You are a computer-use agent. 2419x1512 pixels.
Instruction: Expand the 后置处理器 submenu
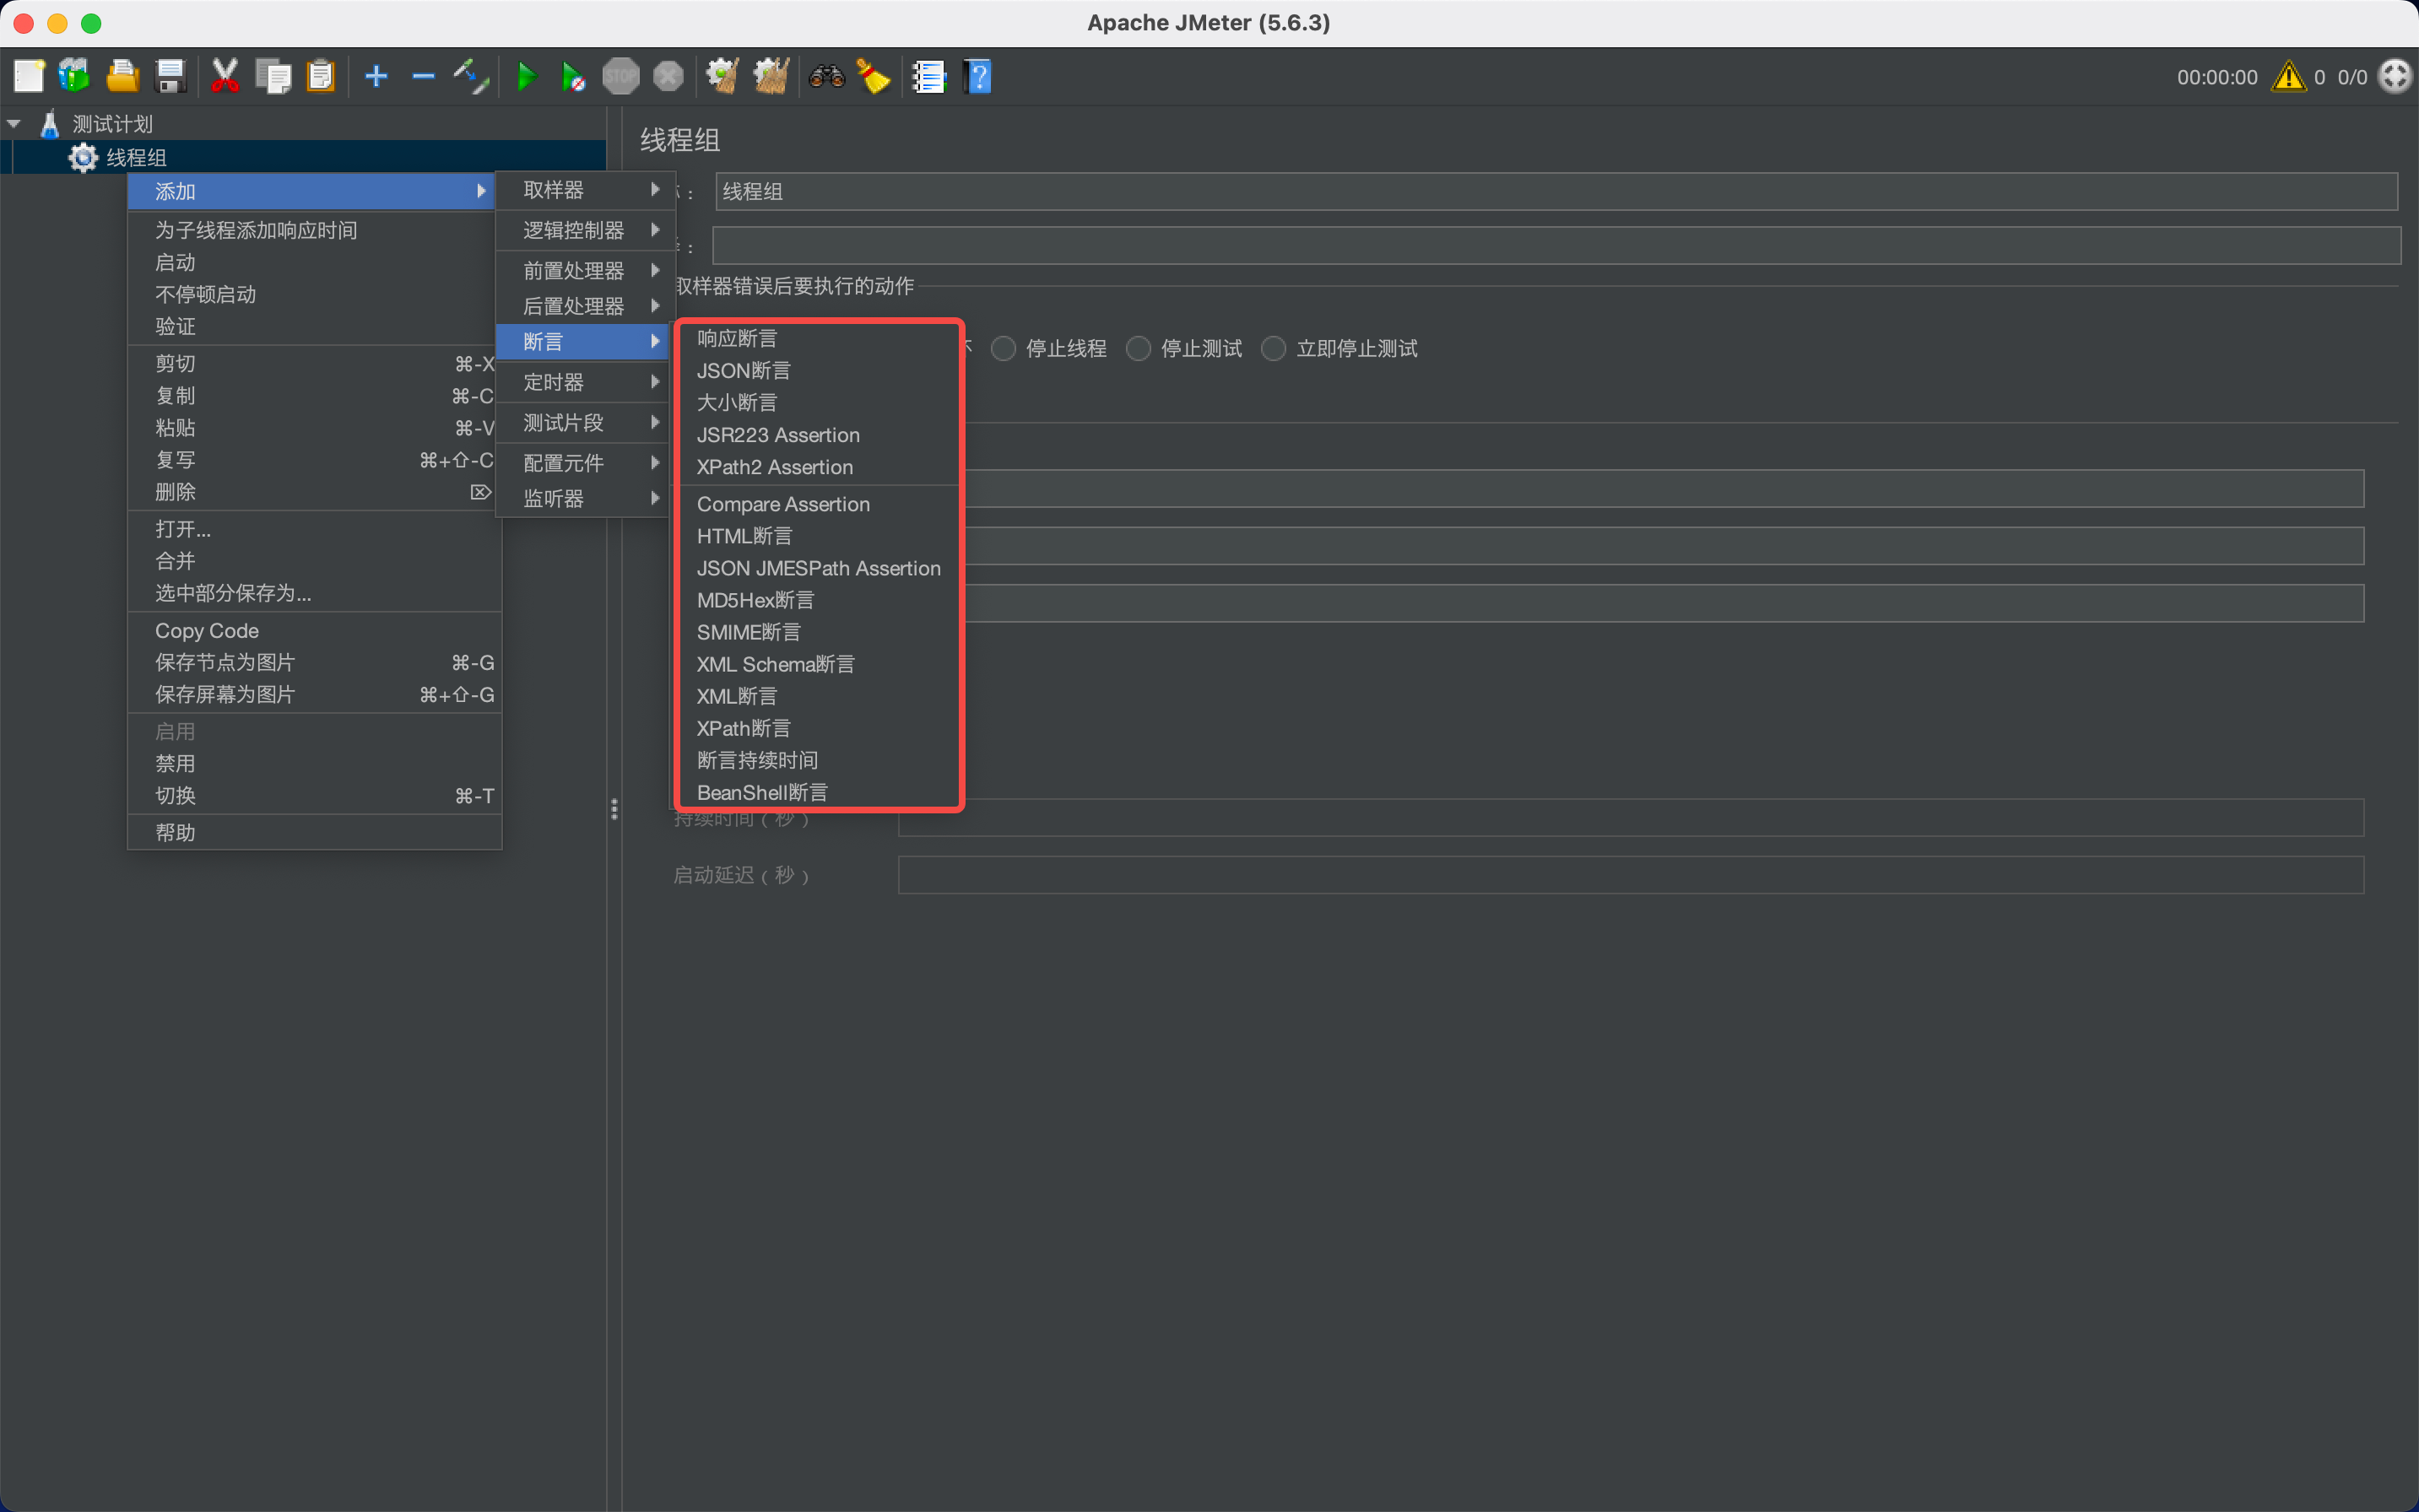(x=583, y=306)
